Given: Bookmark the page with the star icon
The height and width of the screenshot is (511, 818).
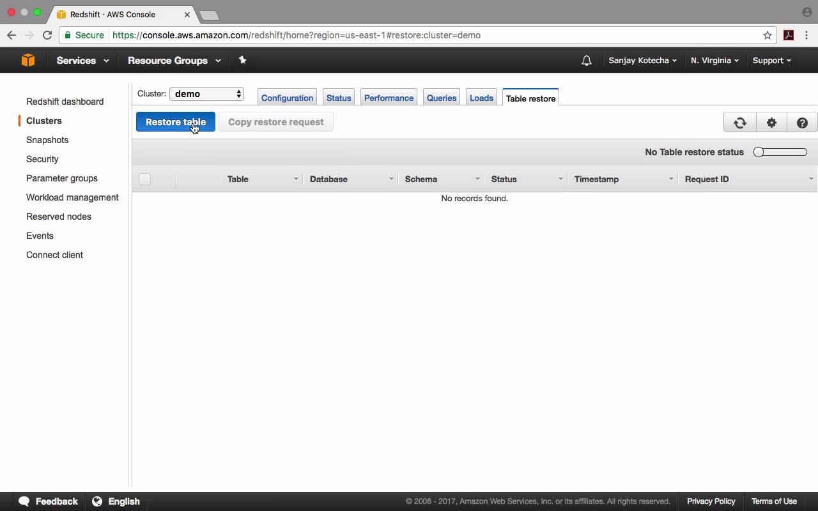Looking at the screenshot, I should [768, 35].
